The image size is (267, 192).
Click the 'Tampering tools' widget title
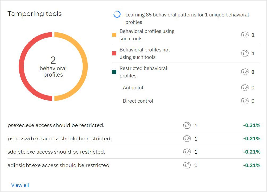pyautogui.click(x=35, y=14)
